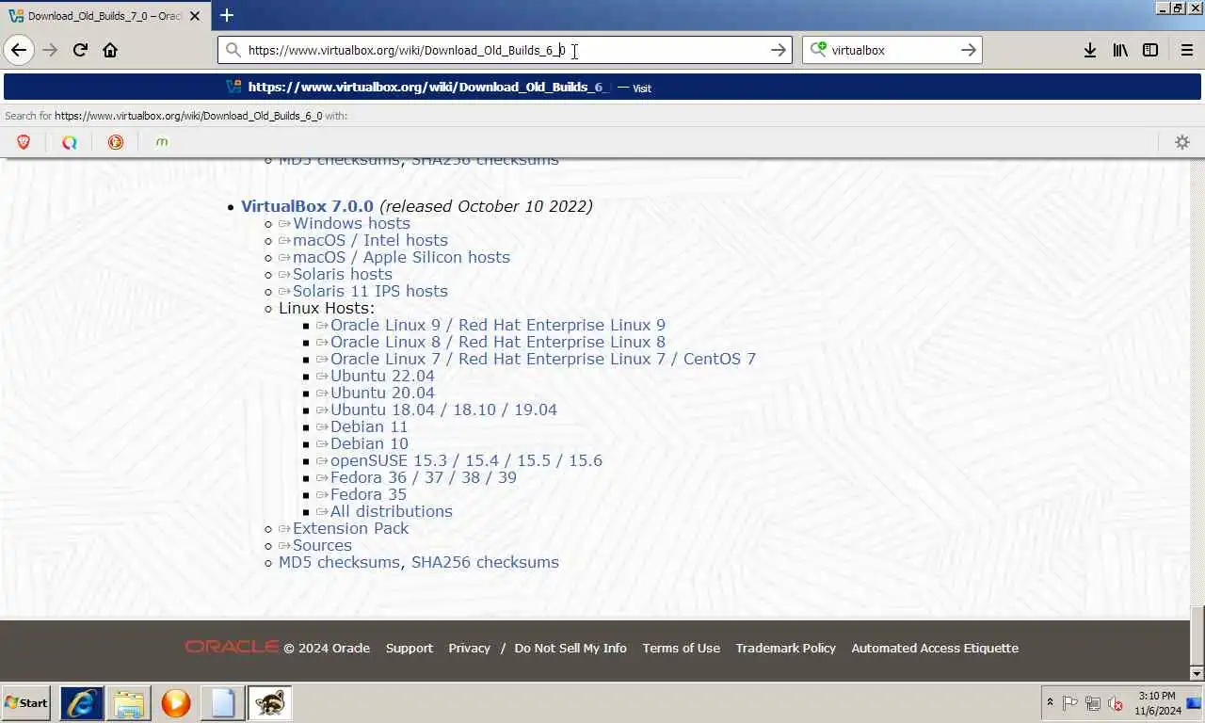Click the virtualbox search field
1205x723 pixels.
coord(892,50)
